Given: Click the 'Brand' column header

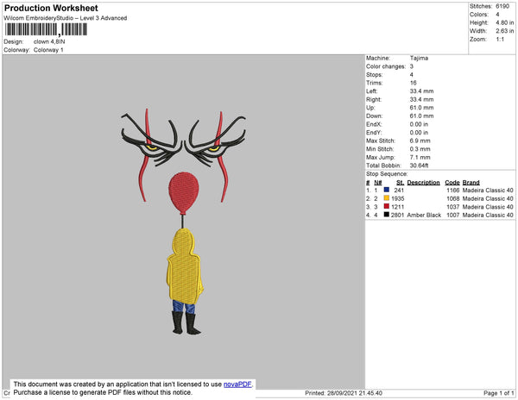Looking at the screenshot, I should [x=471, y=183].
